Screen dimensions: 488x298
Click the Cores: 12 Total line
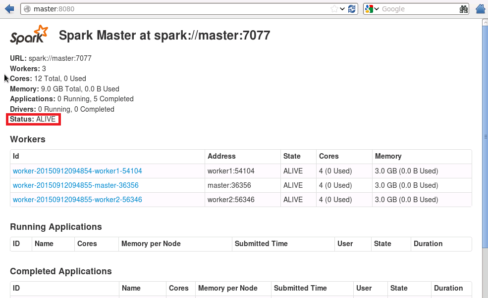pos(48,79)
